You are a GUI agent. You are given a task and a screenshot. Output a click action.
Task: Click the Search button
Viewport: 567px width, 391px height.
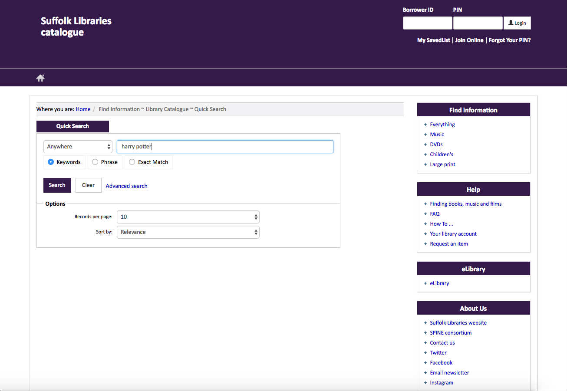tap(57, 185)
